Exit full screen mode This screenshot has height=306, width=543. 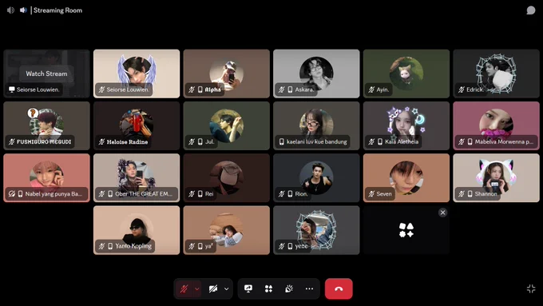(531, 288)
